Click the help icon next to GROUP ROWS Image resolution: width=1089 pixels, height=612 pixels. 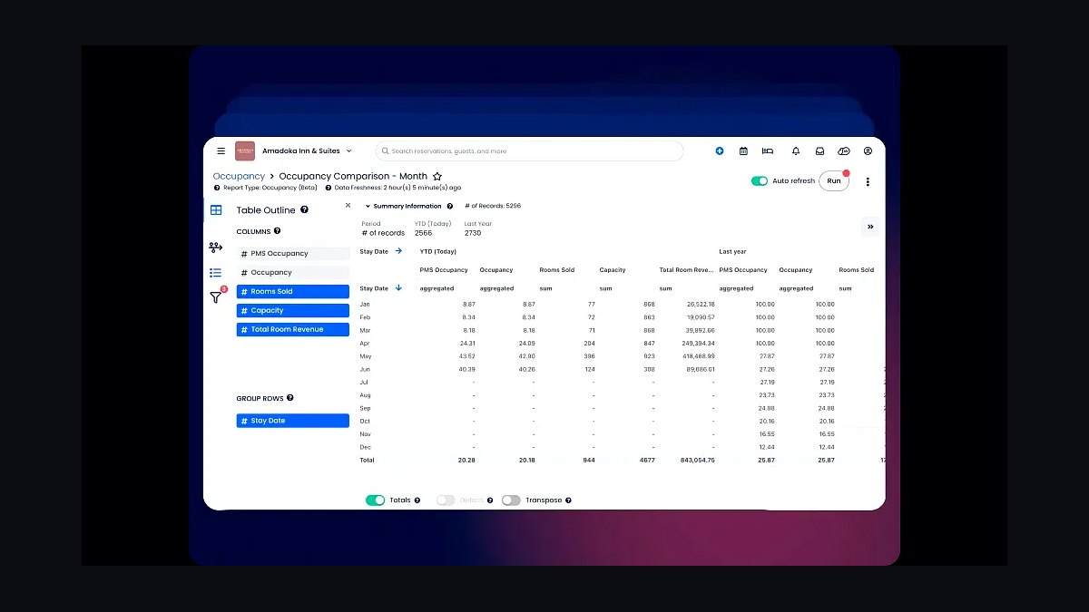click(290, 398)
